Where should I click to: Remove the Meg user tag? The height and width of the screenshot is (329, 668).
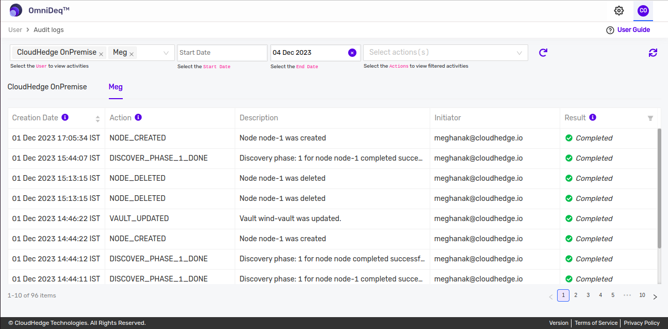132,53
